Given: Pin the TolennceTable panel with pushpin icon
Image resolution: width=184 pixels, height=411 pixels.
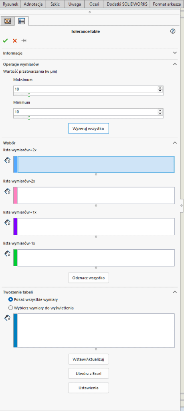Looking at the screenshot, I should tap(24, 41).
